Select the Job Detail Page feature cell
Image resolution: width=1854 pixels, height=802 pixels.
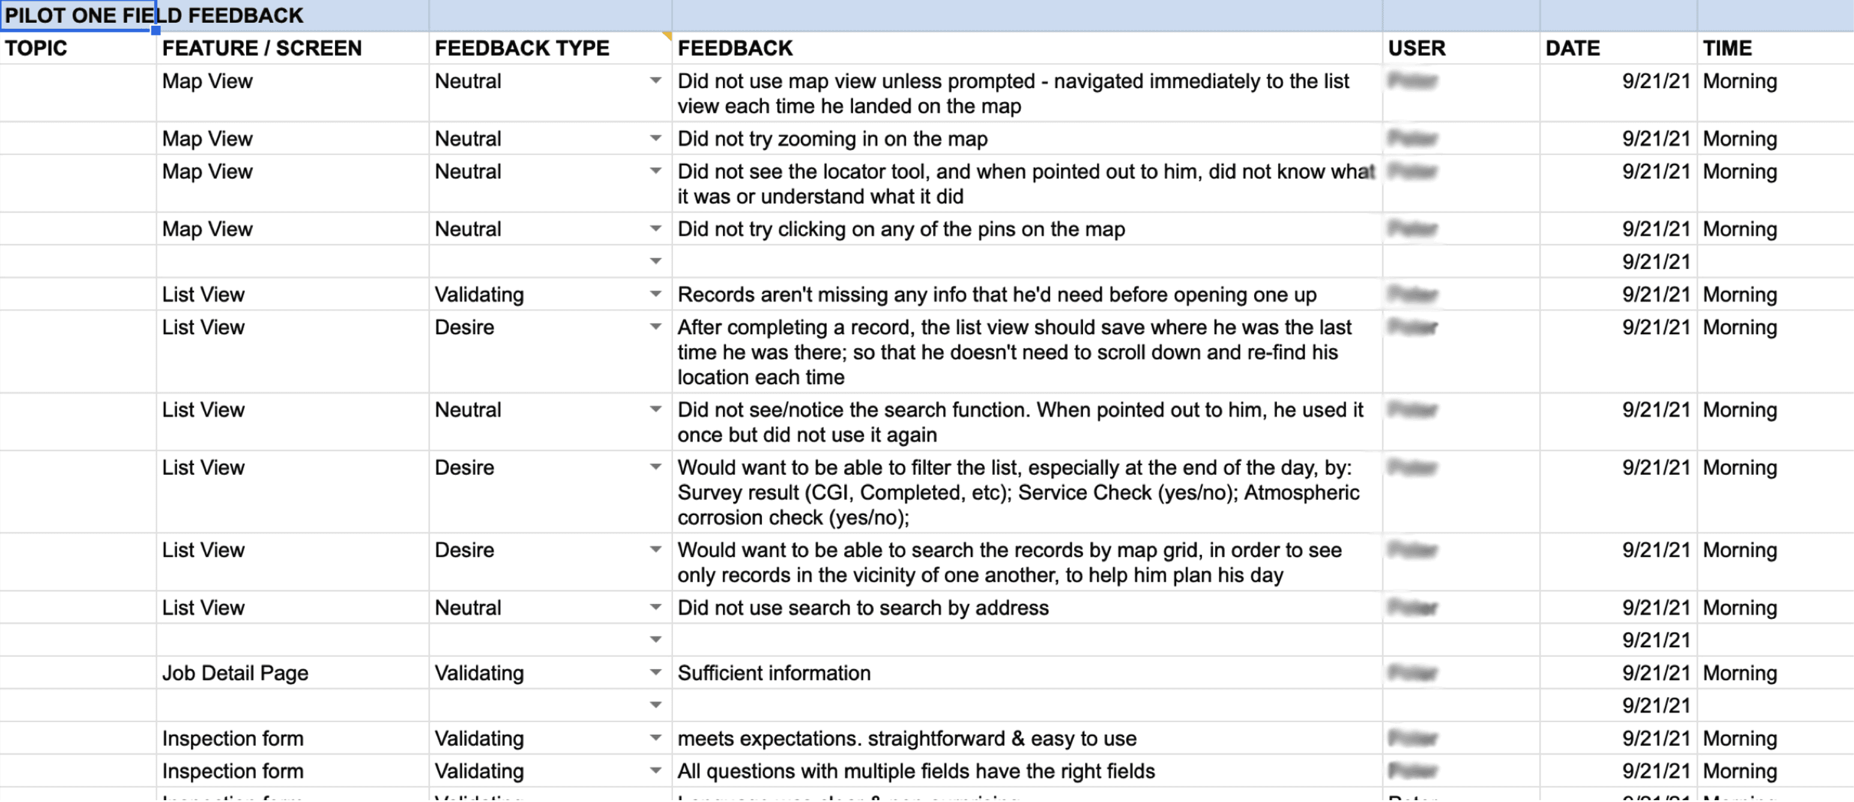(292, 673)
